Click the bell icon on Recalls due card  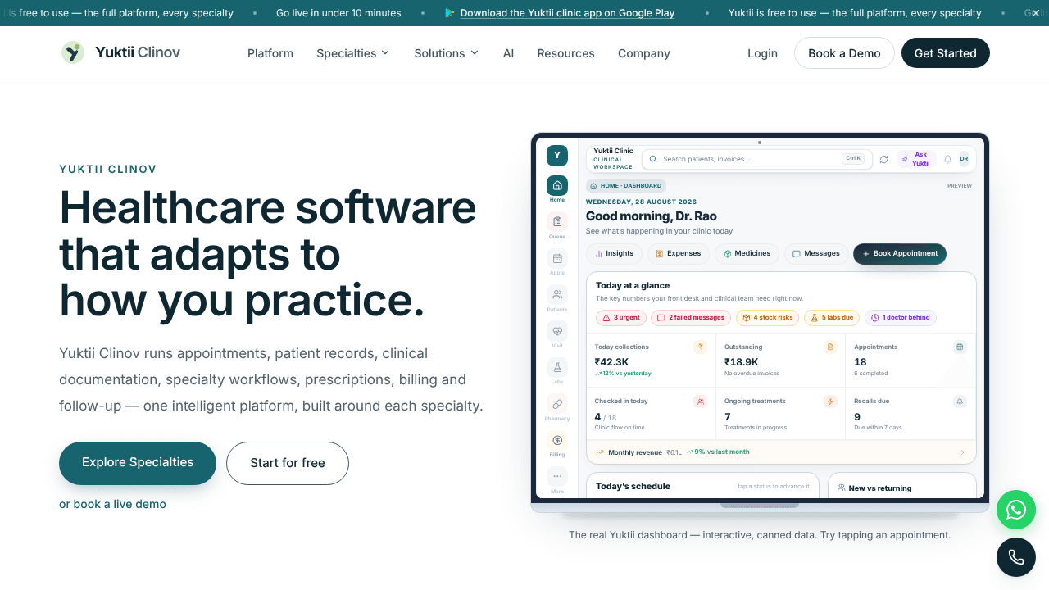960,402
